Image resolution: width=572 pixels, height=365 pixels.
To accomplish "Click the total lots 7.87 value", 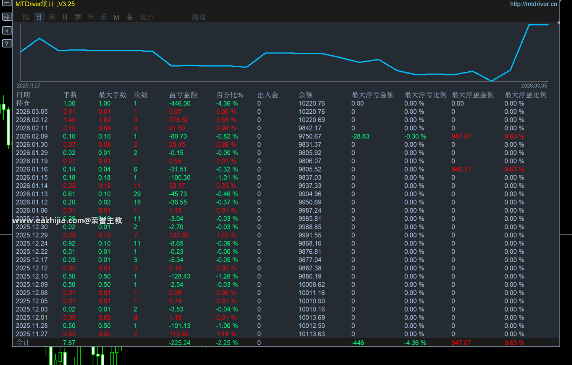I will (x=69, y=343).
